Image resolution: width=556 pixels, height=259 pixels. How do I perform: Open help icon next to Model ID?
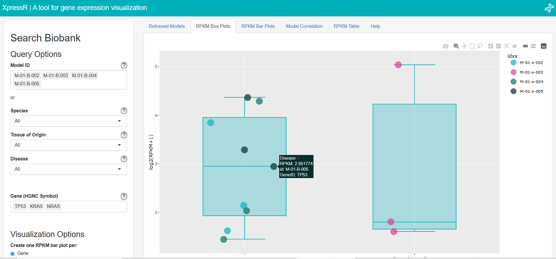tap(124, 65)
